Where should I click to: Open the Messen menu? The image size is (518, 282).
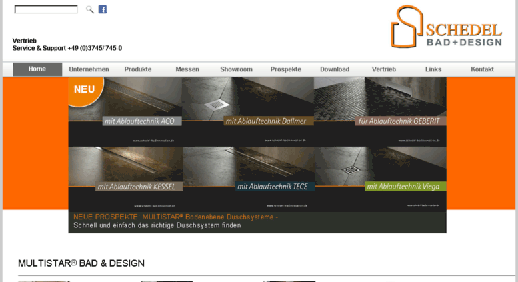click(187, 69)
